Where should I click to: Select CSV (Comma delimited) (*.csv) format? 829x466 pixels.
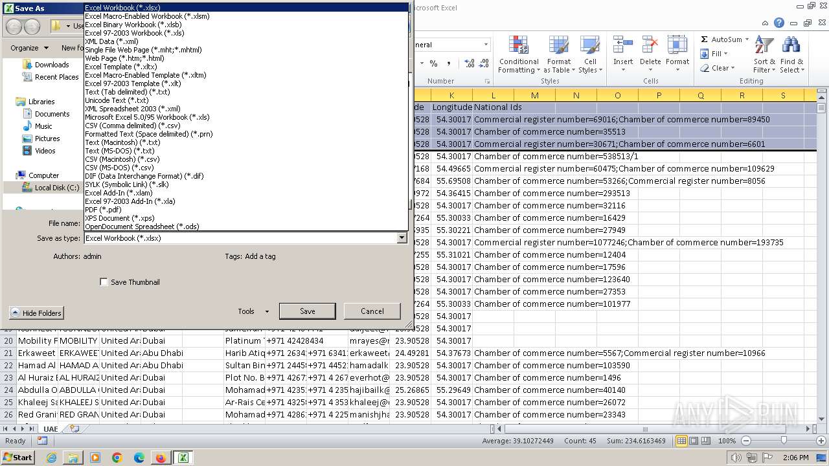[245, 126]
